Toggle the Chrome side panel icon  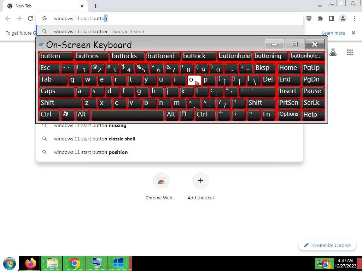click(x=332, y=18)
